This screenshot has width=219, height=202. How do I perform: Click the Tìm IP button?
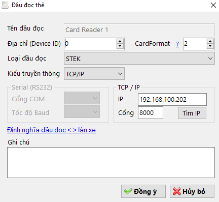coord(192,113)
